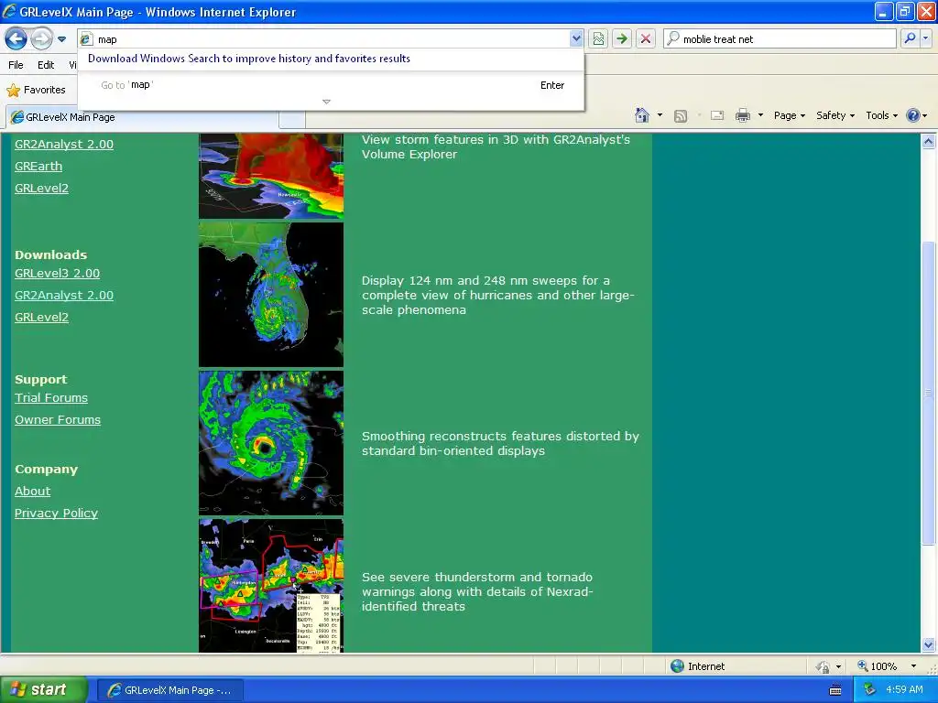The width and height of the screenshot is (938, 703).
Task: Download GRLevel3 2.00
Action: pos(57,273)
